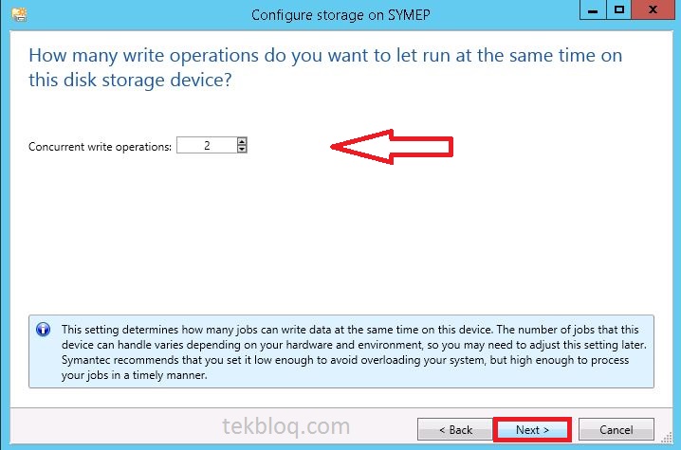Close the Configure storage on SYMEP dialog
The height and width of the screenshot is (450, 681).
[x=653, y=10]
